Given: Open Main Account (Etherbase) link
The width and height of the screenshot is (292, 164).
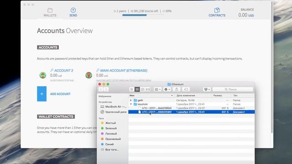Looking at the screenshot, I should coord(122,71).
